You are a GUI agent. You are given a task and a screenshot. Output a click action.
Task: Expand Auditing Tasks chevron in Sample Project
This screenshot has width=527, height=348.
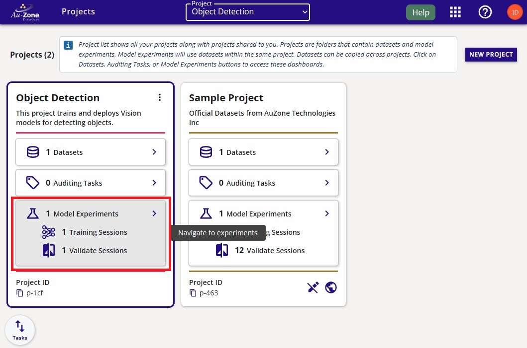(x=327, y=183)
